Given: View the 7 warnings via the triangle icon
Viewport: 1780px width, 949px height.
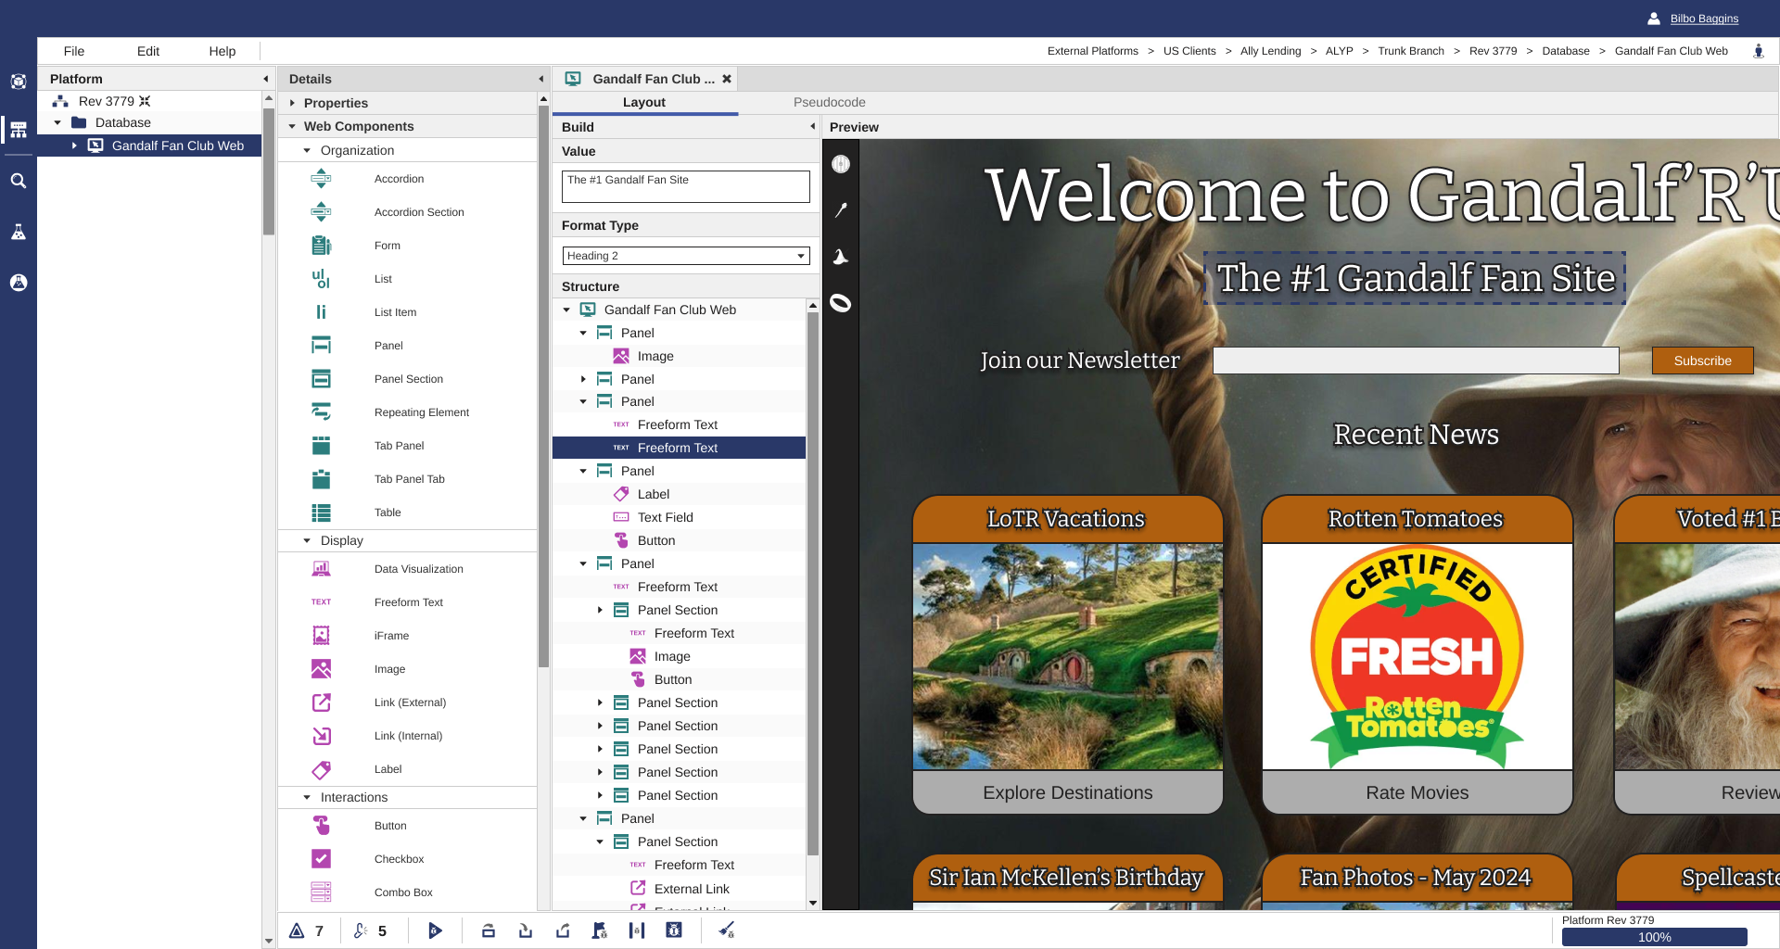Looking at the screenshot, I should pos(298,930).
